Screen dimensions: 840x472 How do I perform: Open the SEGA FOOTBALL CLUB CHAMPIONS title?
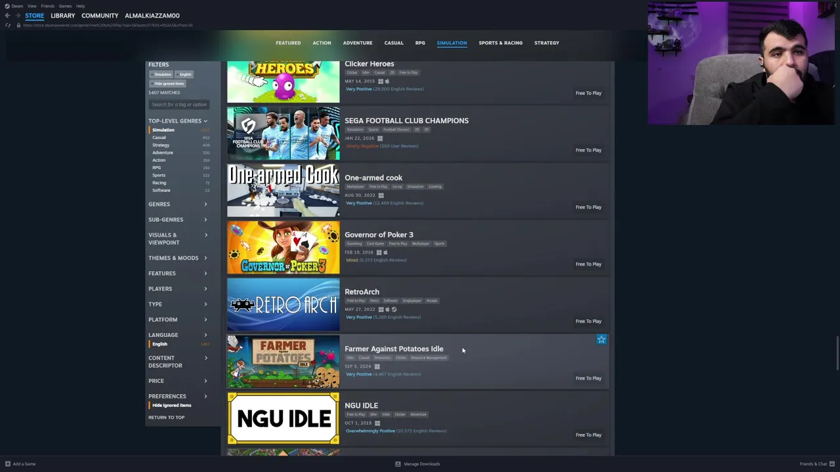(407, 121)
